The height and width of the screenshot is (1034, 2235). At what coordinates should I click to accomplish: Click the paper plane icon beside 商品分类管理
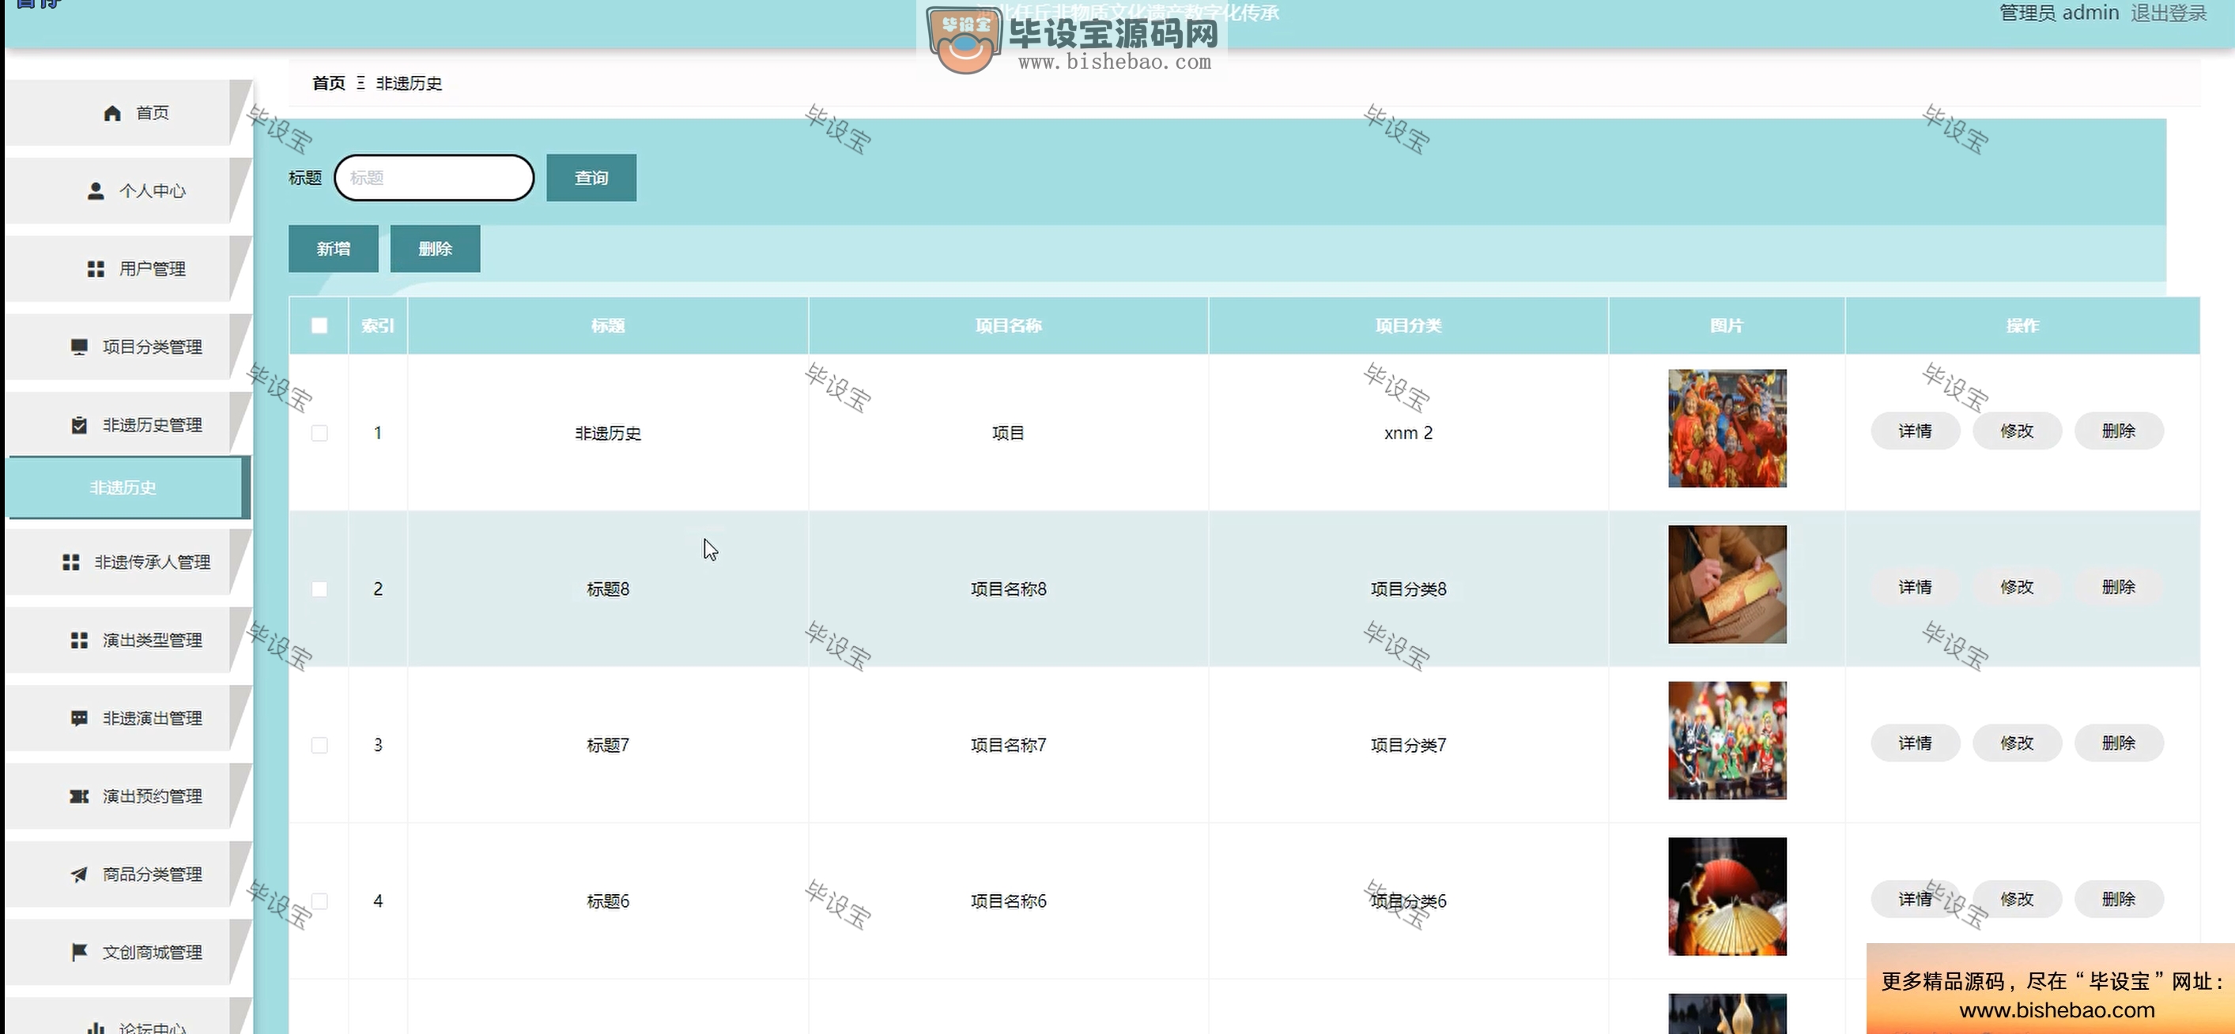[x=79, y=874]
